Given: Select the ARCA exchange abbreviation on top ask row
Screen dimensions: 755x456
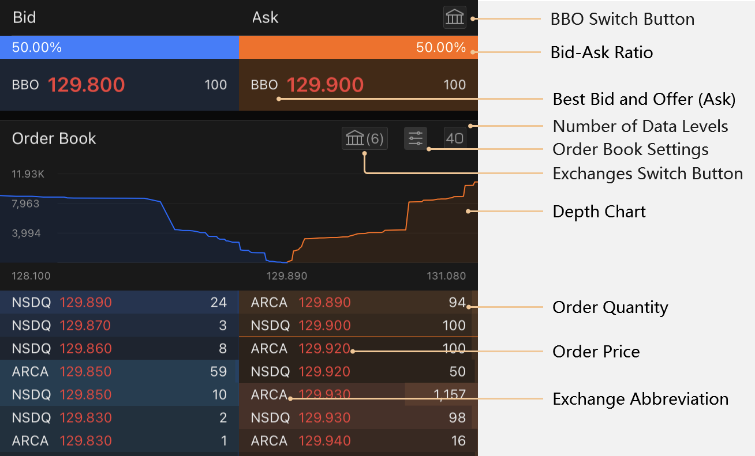Looking at the screenshot, I should coord(269,302).
